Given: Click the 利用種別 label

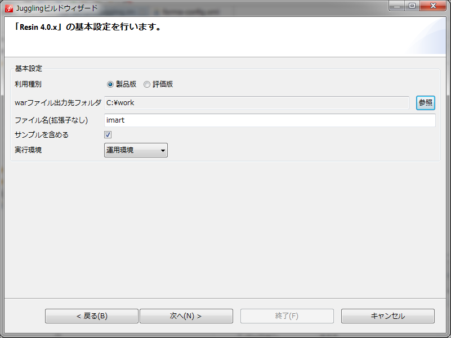Looking at the screenshot, I should pyautogui.click(x=28, y=84).
